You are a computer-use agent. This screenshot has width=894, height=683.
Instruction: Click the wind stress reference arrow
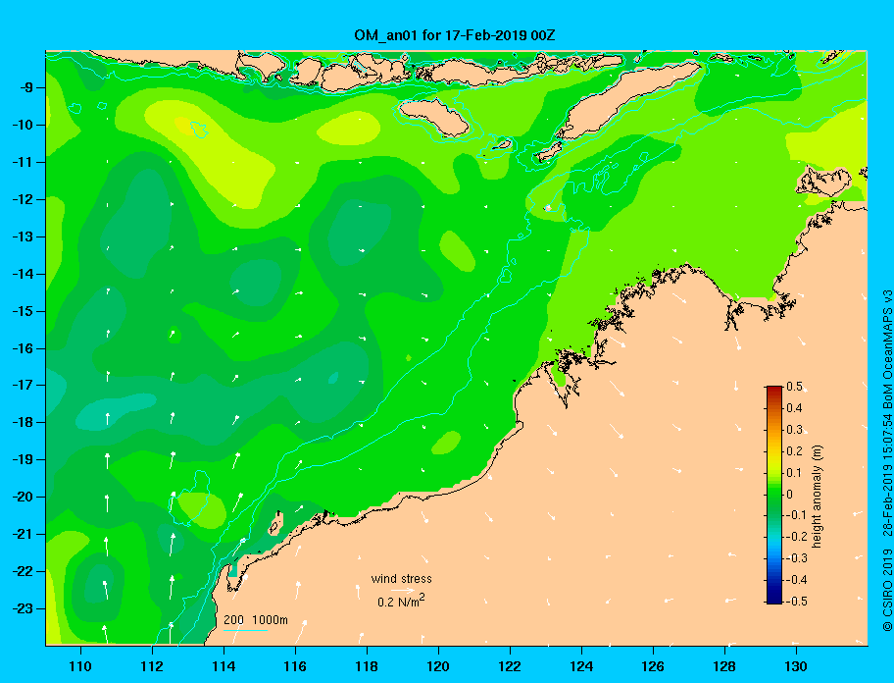(x=403, y=591)
